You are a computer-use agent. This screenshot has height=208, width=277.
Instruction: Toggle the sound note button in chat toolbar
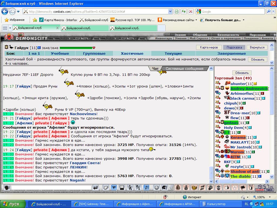[146, 187]
